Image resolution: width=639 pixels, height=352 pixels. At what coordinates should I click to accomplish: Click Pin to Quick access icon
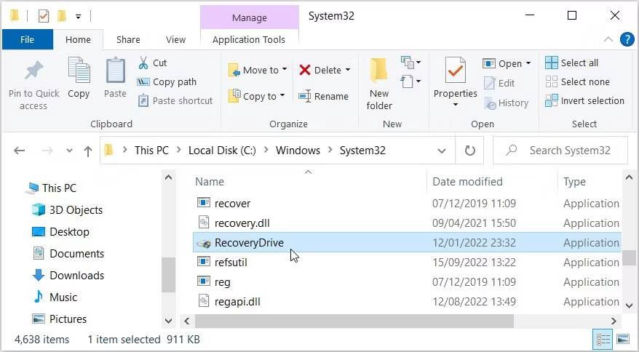coord(33,71)
